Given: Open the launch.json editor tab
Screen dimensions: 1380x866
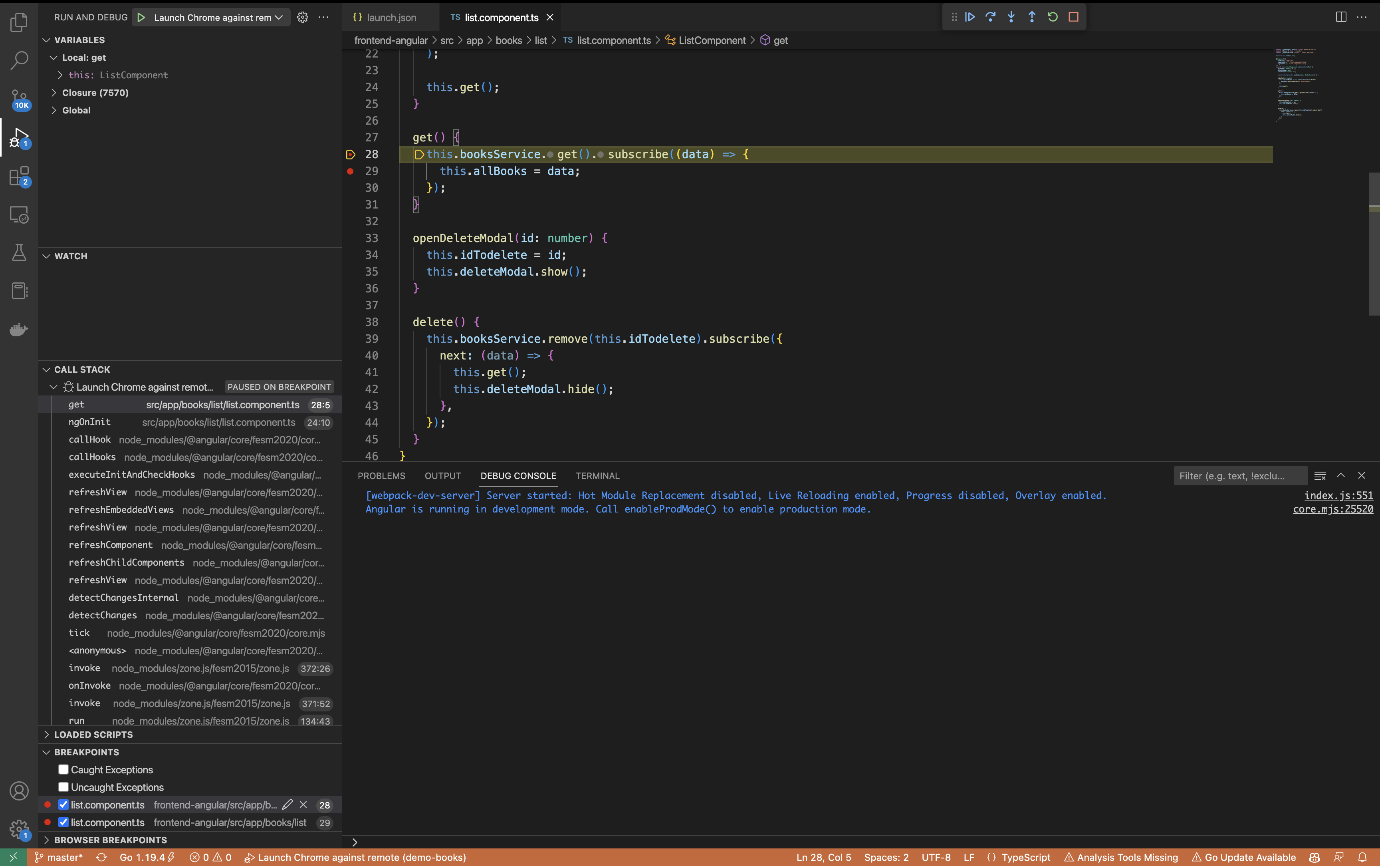Looking at the screenshot, I should pyautogui.click(x=391, y=17).
